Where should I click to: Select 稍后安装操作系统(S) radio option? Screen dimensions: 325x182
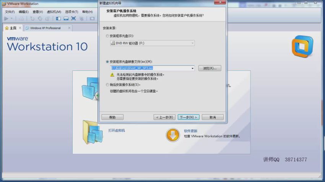pos(107,85)
